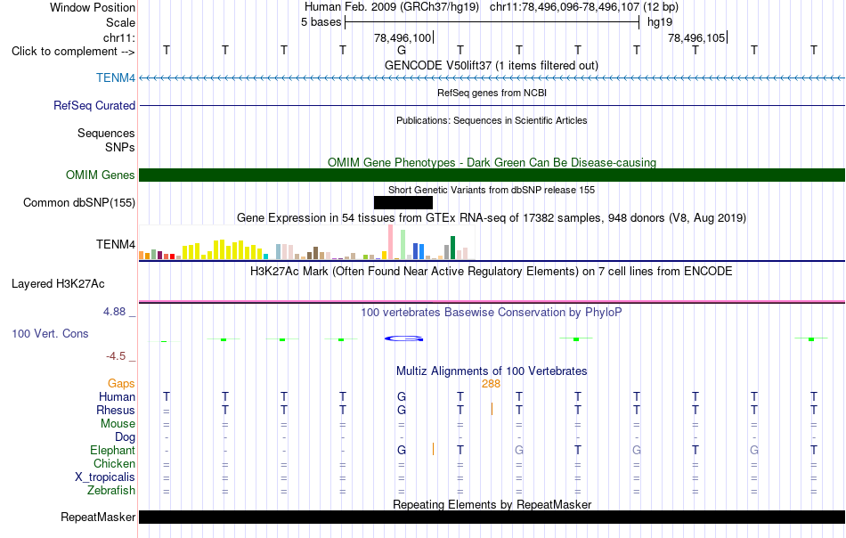Viewport: 846px width, 538px height.
Task: Click the "Click to complement -->" label
Action: coord(73,52)
